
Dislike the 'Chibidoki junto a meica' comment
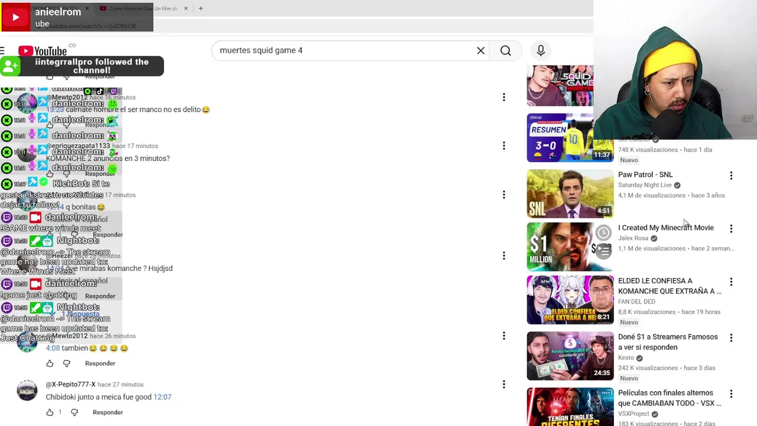point(75,412)
